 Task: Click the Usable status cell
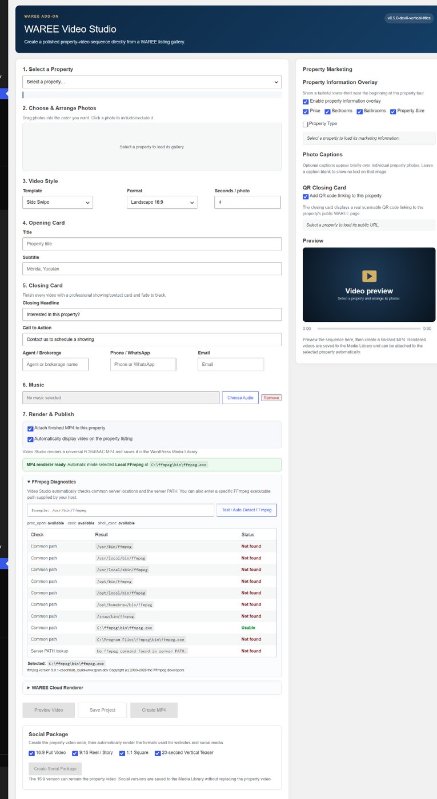pyautogui.click(x=248, y=628)
